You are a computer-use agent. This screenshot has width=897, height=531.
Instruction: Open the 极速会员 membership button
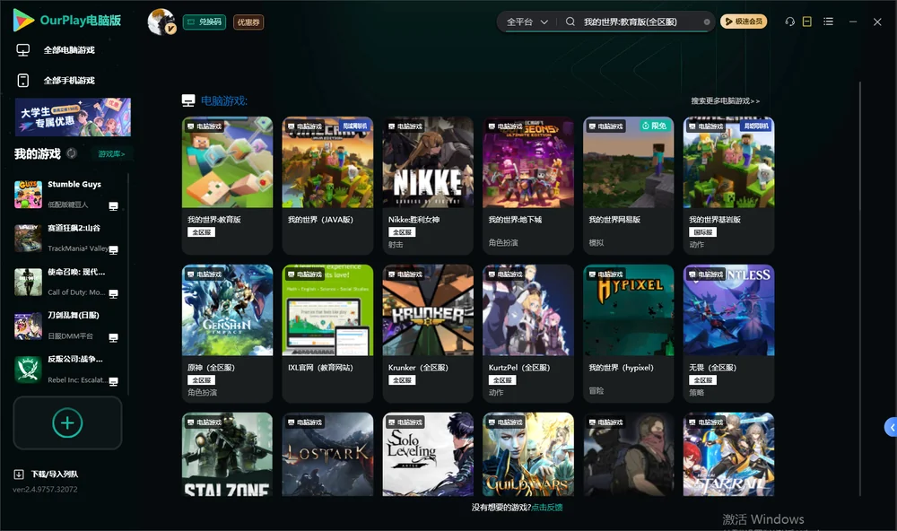pyautogui.click(x=744, y=22)
